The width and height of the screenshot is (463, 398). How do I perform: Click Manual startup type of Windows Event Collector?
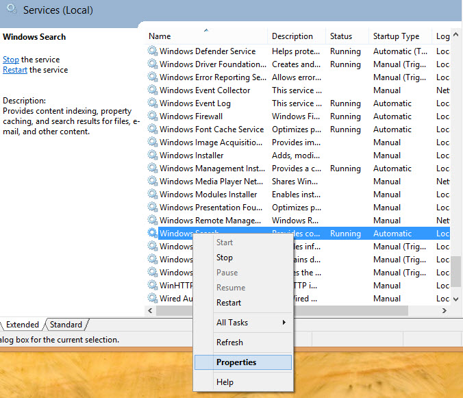point(387,90)
